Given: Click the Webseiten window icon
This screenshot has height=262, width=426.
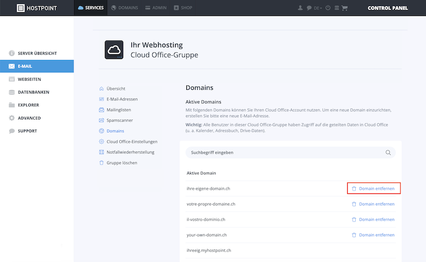Looking at the screenshot, I should (12, 79).
